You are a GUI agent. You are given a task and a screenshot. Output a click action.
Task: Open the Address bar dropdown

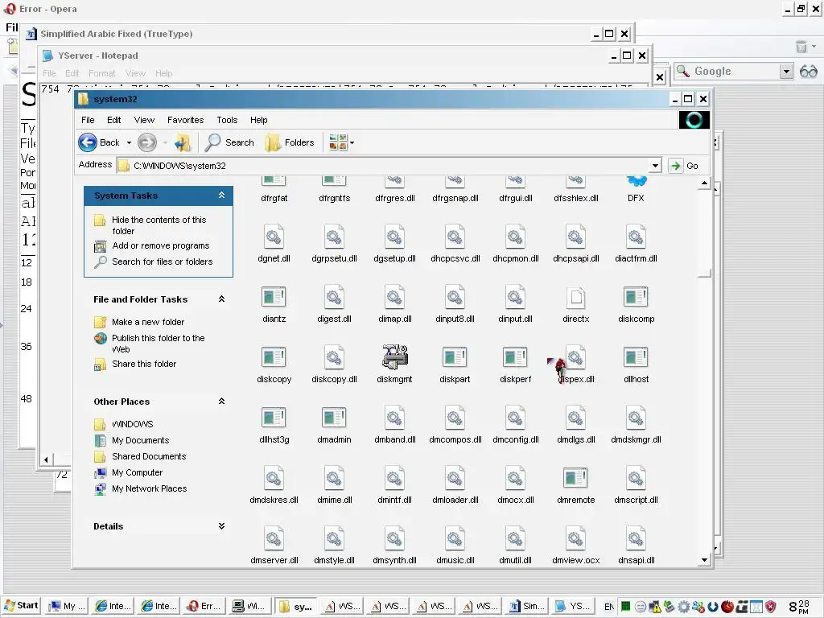tap(655, 166)
